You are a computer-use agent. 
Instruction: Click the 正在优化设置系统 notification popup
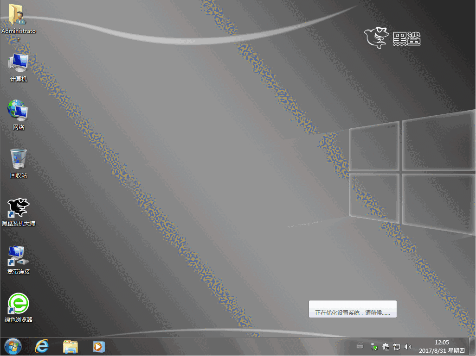point(353,309)
